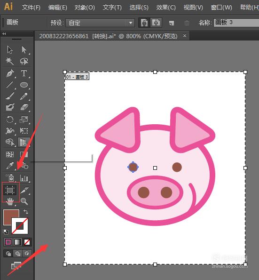Pick the Eyedropper tool
This screenshot has height=280, width=259.
pyautogui.click(x=10, y=166)
